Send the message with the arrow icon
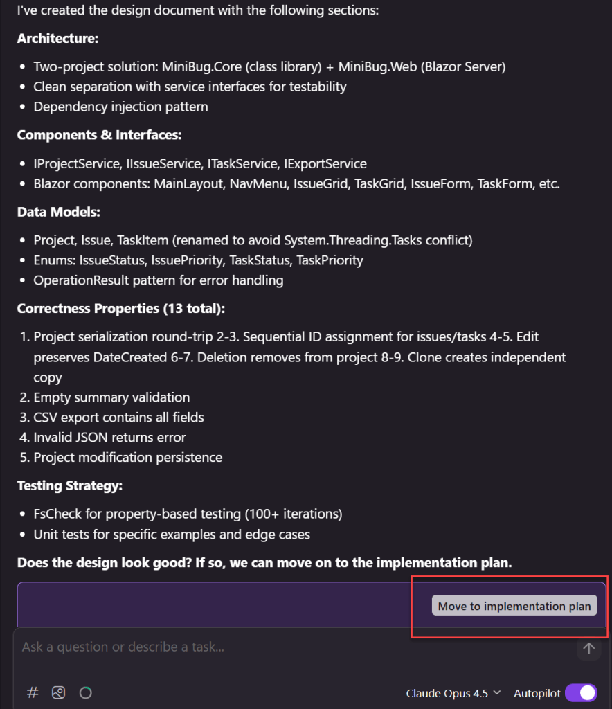 click(588, 648)
